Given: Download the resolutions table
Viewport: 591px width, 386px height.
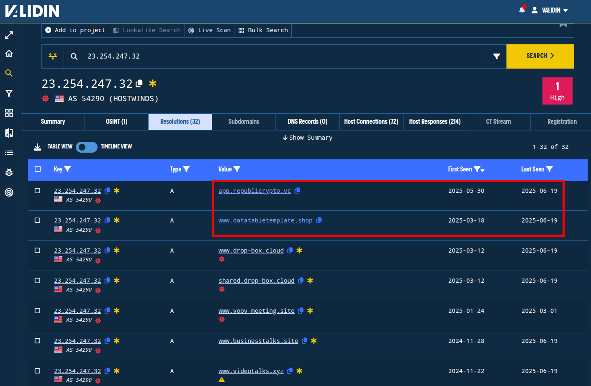Looking at the screenshot, I should (38, 147).
